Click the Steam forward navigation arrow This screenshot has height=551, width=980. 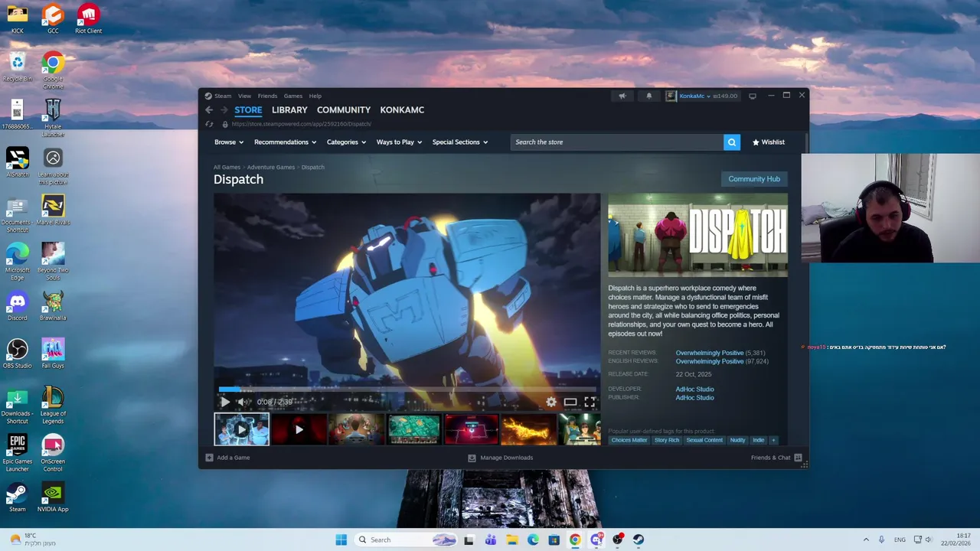224,110
